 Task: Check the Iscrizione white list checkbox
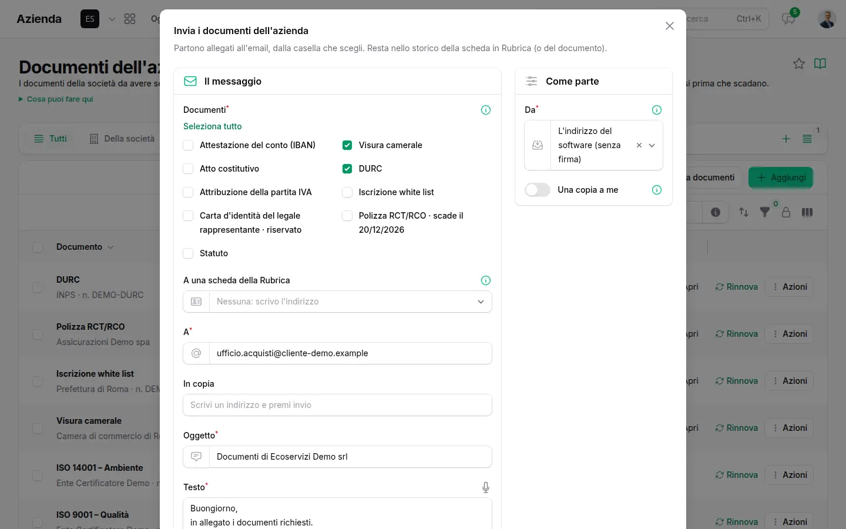click(347, 192)
